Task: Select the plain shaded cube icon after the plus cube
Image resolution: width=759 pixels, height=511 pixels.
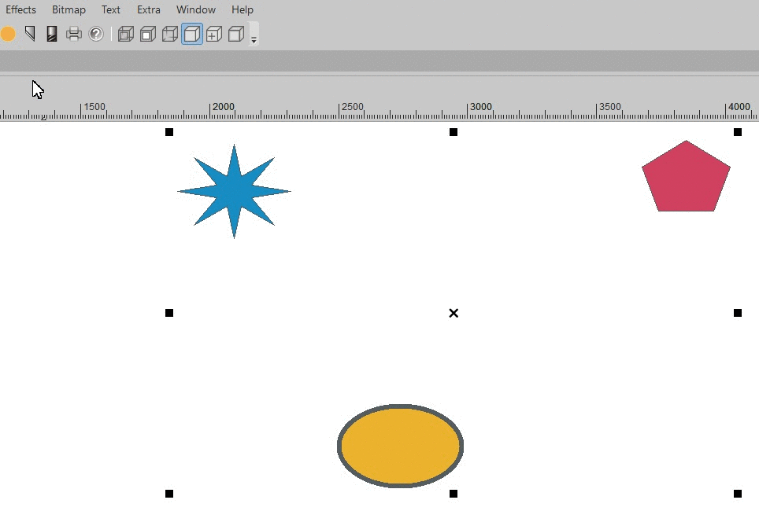Action: [236, 34]
